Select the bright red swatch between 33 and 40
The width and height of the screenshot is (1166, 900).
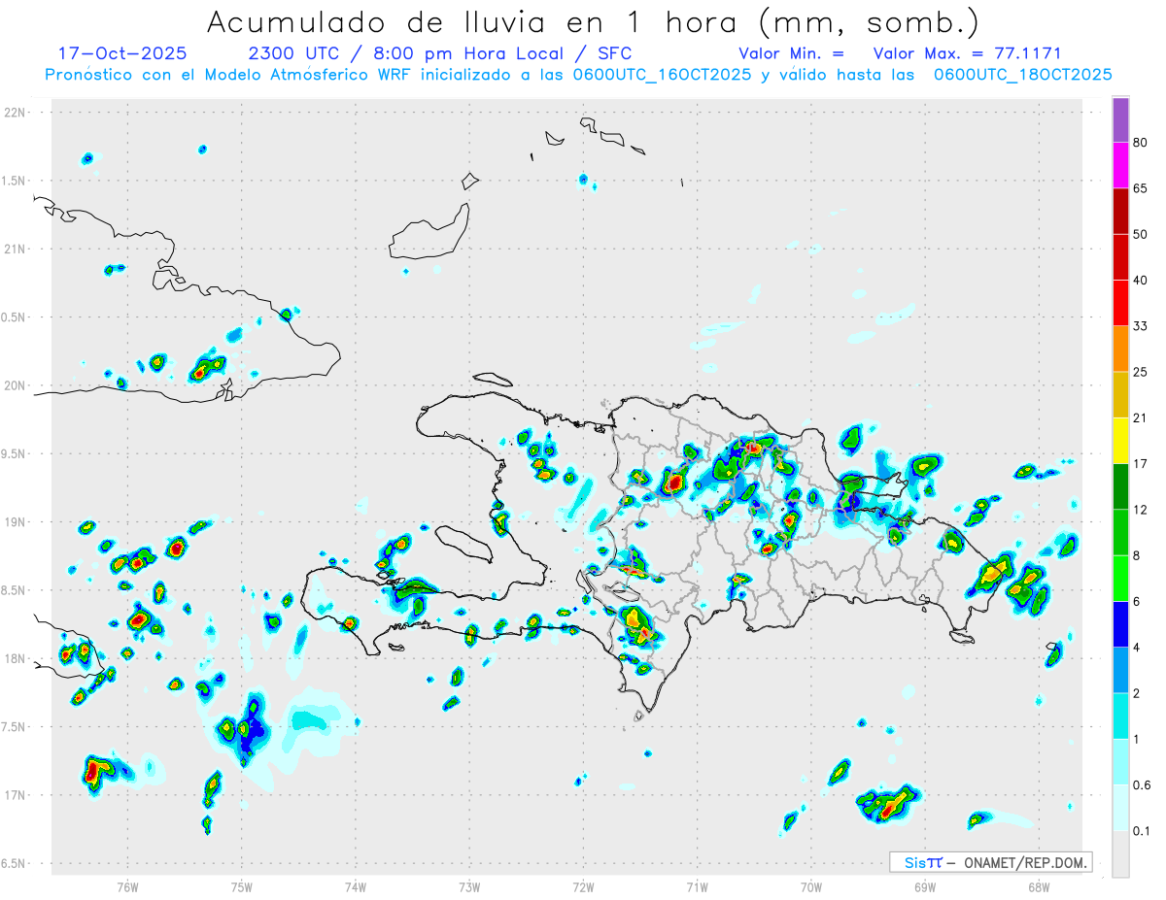pos(1120,303)
